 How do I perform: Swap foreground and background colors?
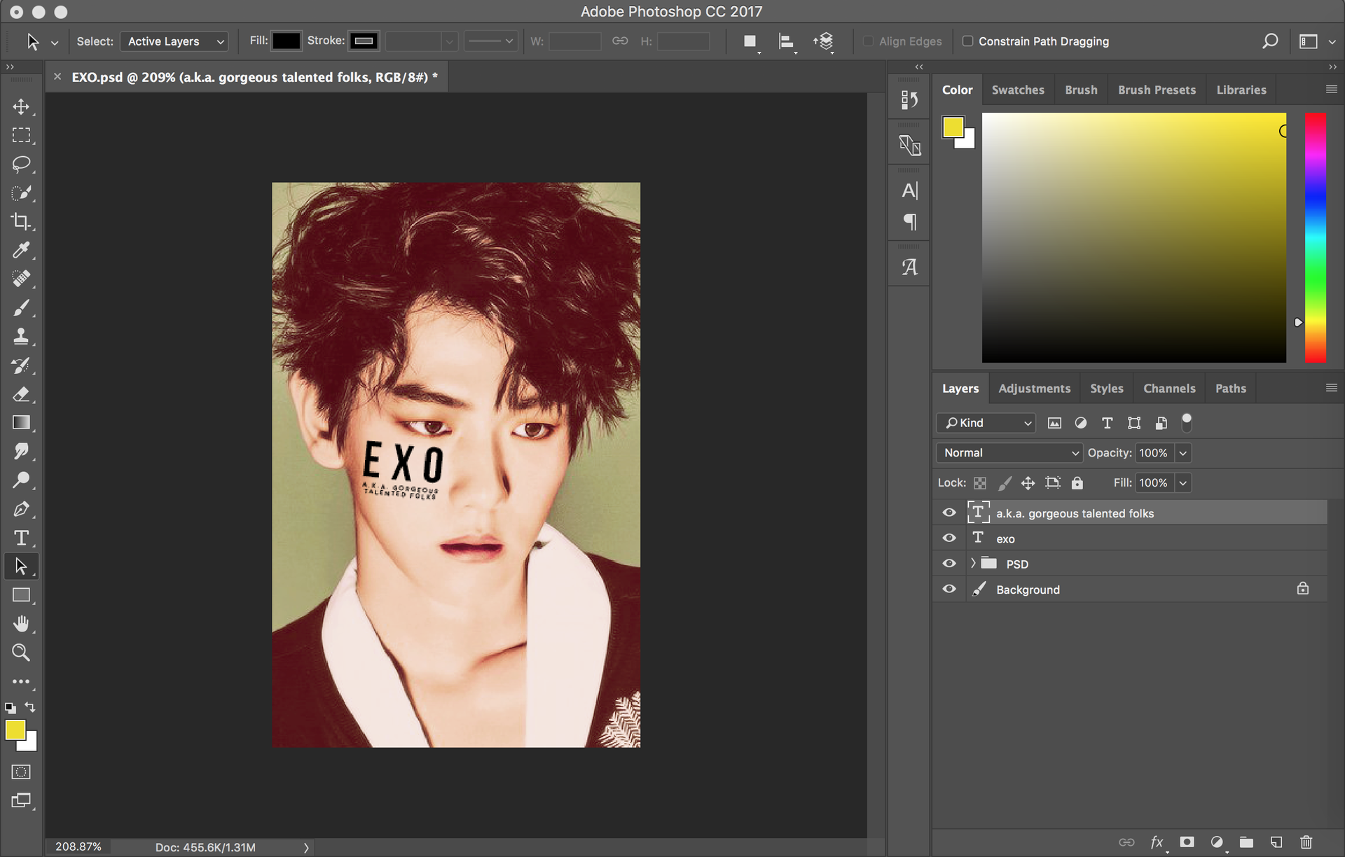pos(30,707)
